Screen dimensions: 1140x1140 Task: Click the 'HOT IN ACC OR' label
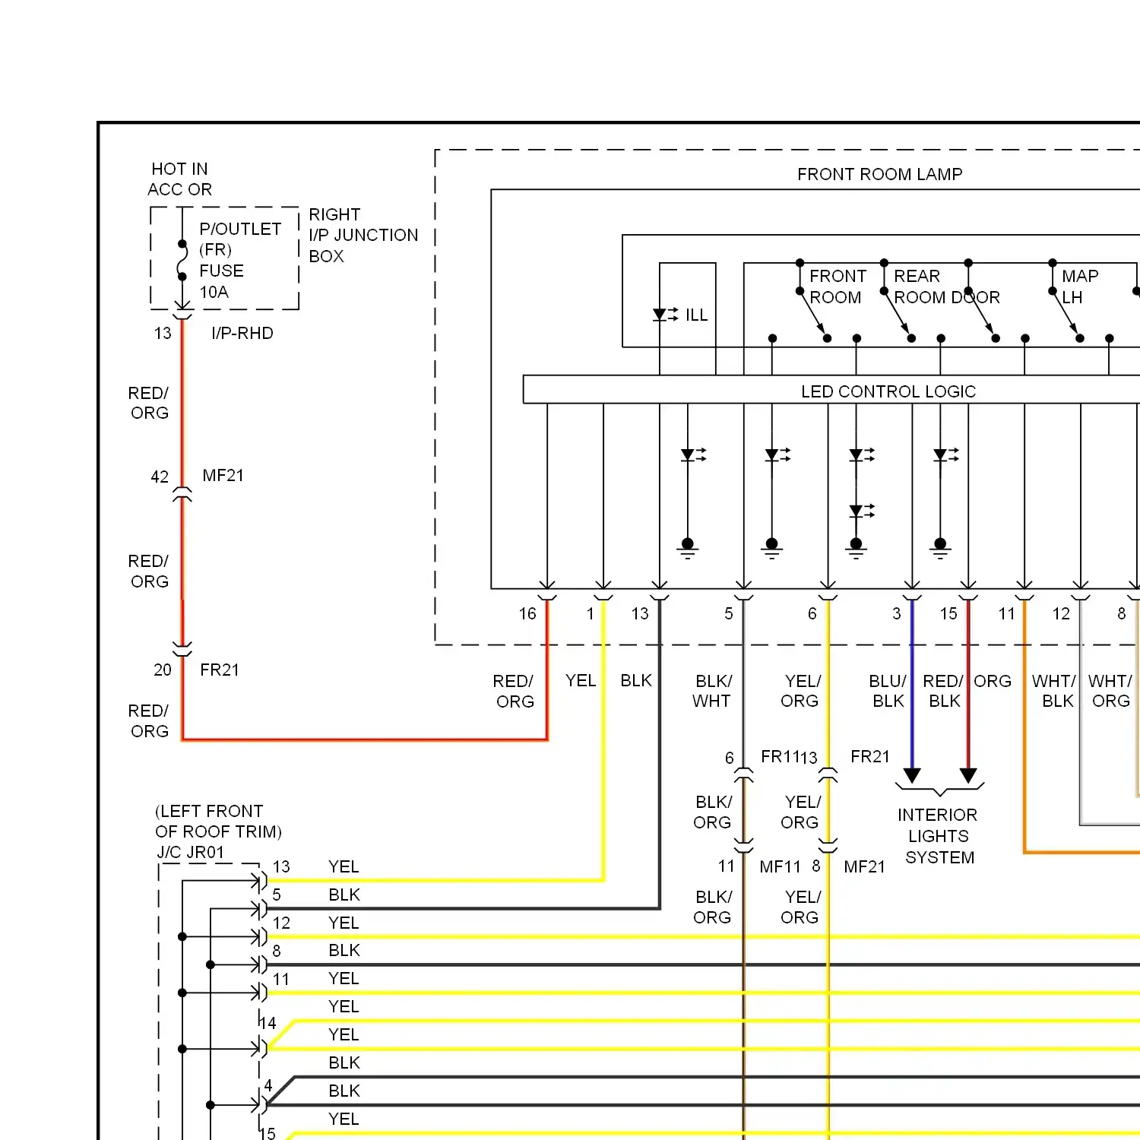point(179,179)
